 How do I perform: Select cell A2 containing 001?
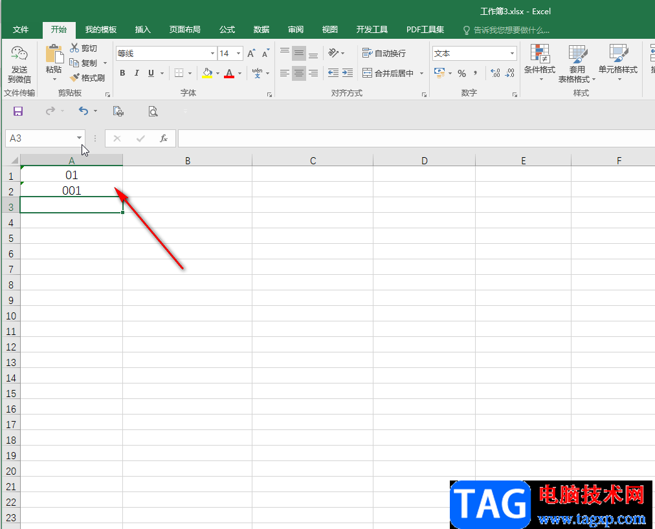click(x=71, y=190)
